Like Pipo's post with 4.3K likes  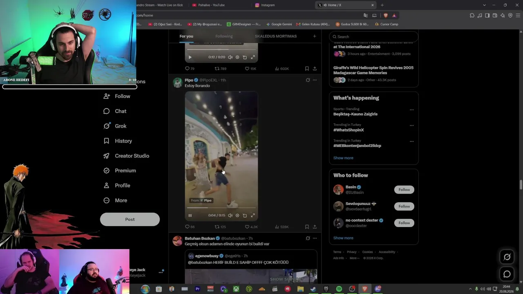pos(251,227)
